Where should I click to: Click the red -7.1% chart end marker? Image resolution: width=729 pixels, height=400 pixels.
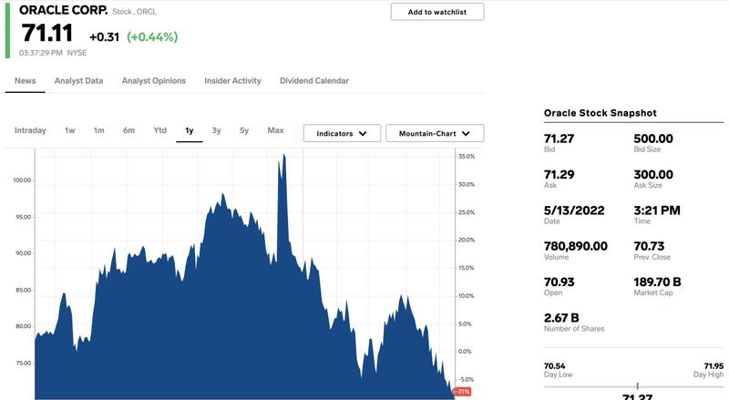pyautogui.click(x=462, y=392)
